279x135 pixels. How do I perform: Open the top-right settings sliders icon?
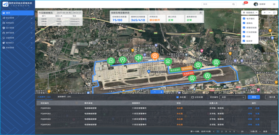[274, 4]
